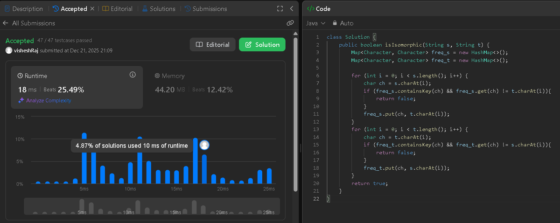Open the Java language dropdown

tap(315, 23)
